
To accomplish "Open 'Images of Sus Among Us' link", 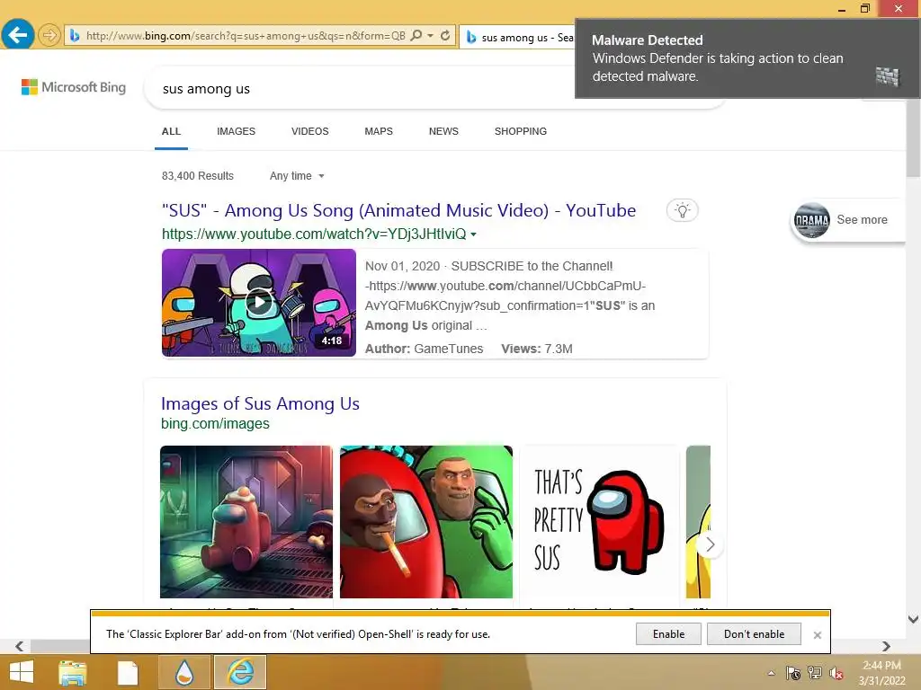I will pos(260,403).
